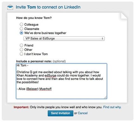Grab the text area resize handle
This screenshot has height=122, width=135.
[106, 98]
